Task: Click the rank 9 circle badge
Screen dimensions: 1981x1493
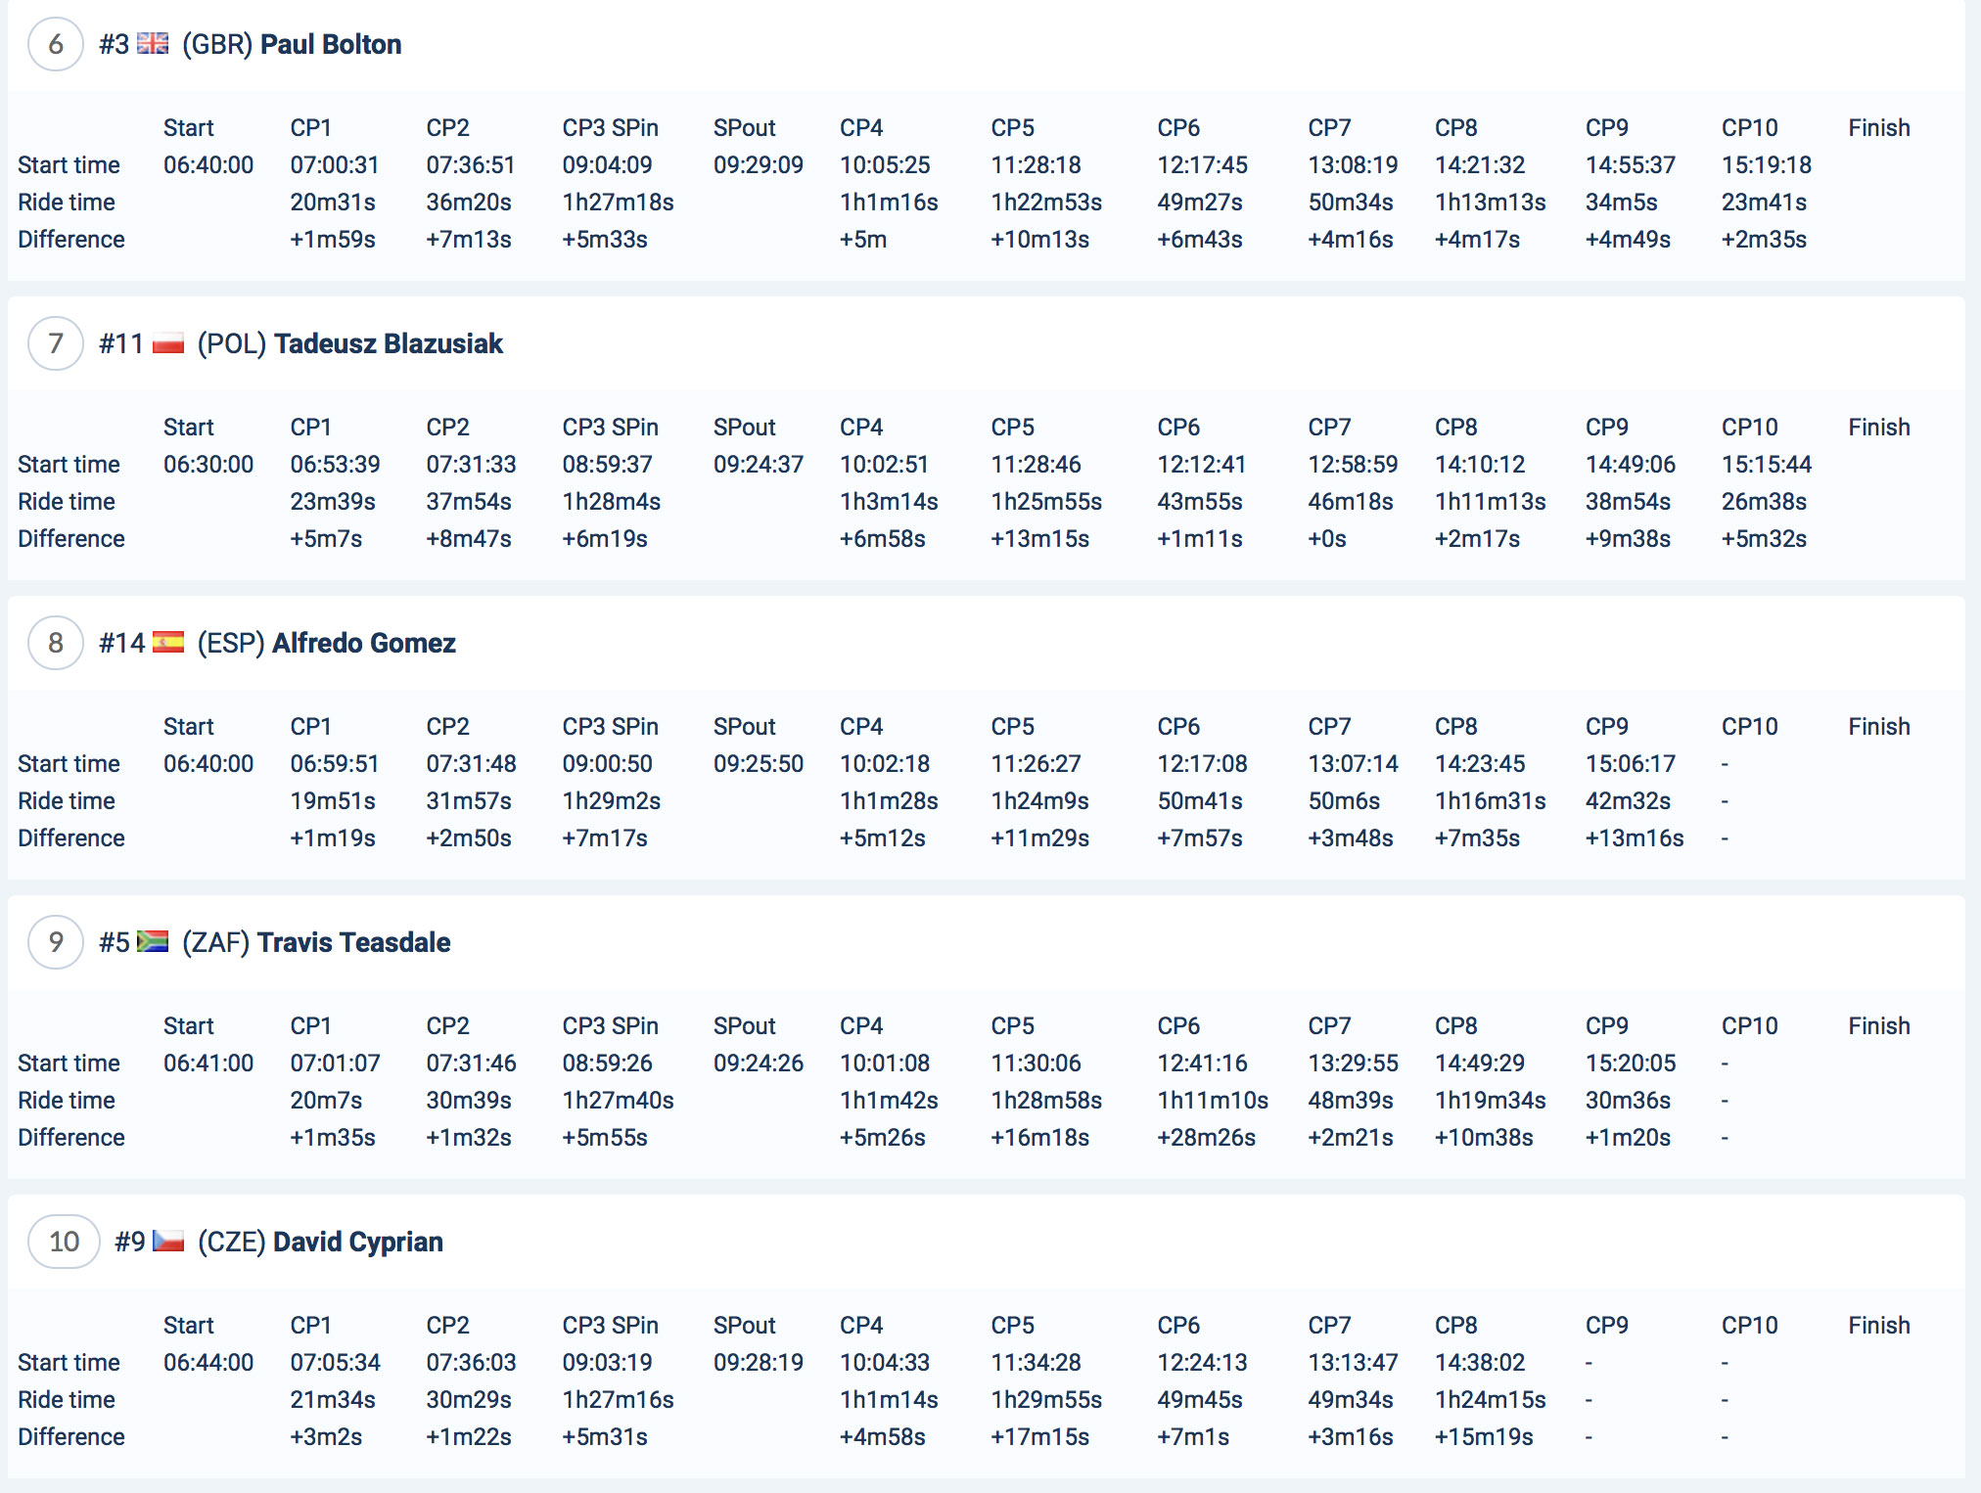Action: [x=56, y=942]
